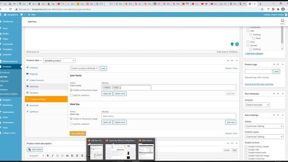
Task: Click the Product tags input field
Action: pyautogui.click(x=258, y=72)
